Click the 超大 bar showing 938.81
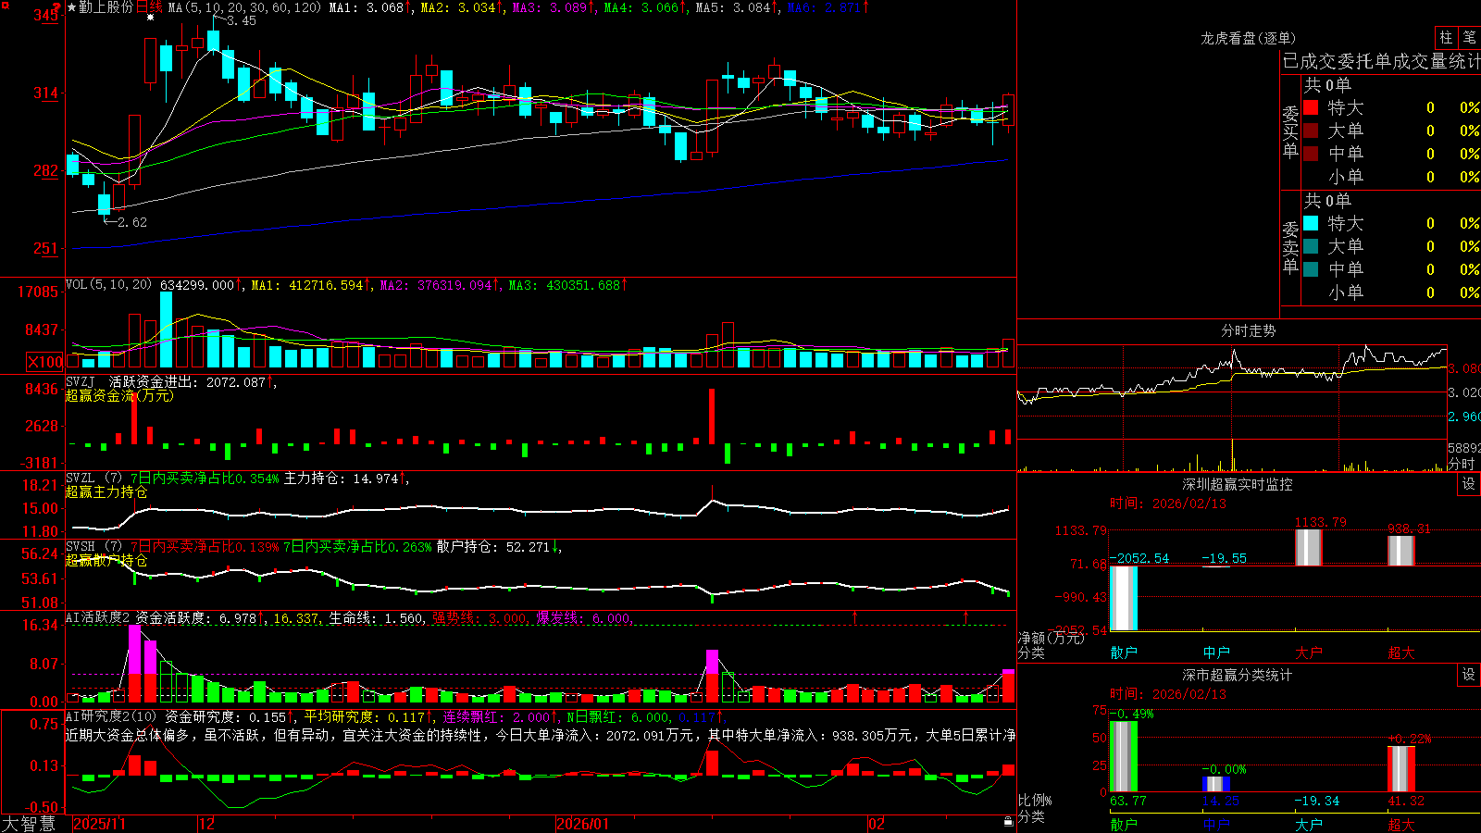Screen dimensions: 1481x833 (1401, 551)
